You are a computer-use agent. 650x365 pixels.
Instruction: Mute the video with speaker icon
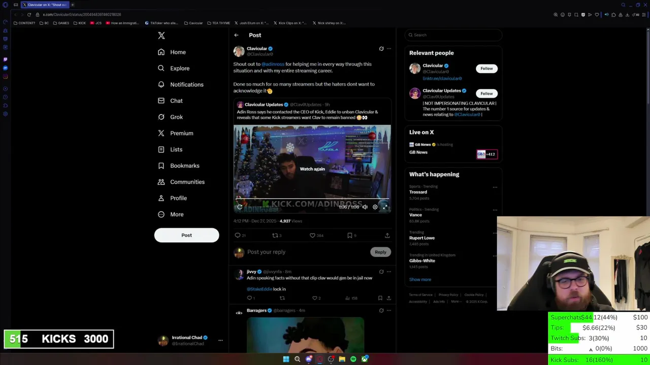click(365, 207)
